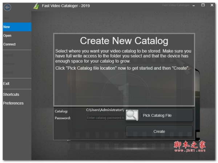Click the disabled Archive menu item
The image size is (218, 163).
pyautogui.click(x=17, y=64)
